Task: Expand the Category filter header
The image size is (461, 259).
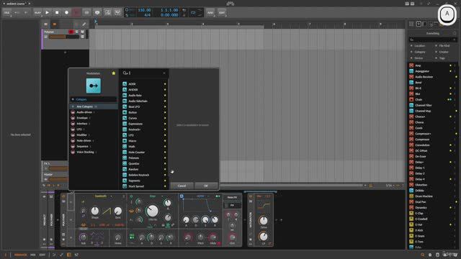Action: (93, 99)
